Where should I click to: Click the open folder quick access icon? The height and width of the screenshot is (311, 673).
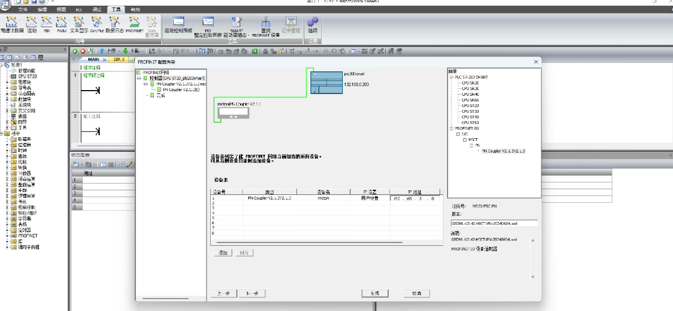click(x=26, y=2)
